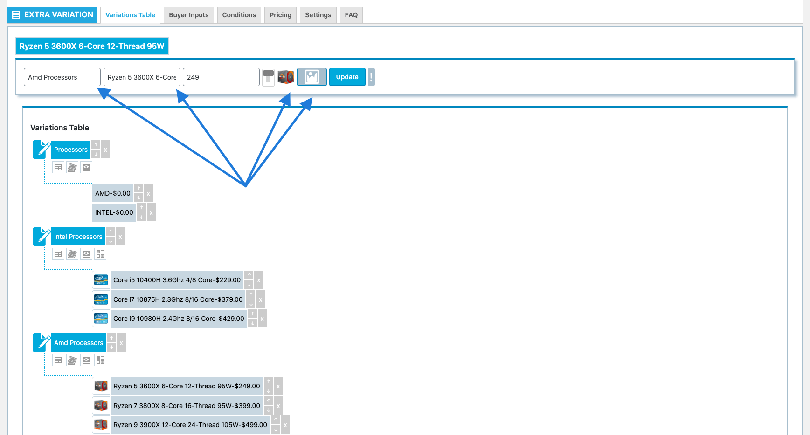The width and height of the screenshot is (810, 435).
Task: Select the Core i5 10400H 3.6Ghz option
Action: pos(177,280)
